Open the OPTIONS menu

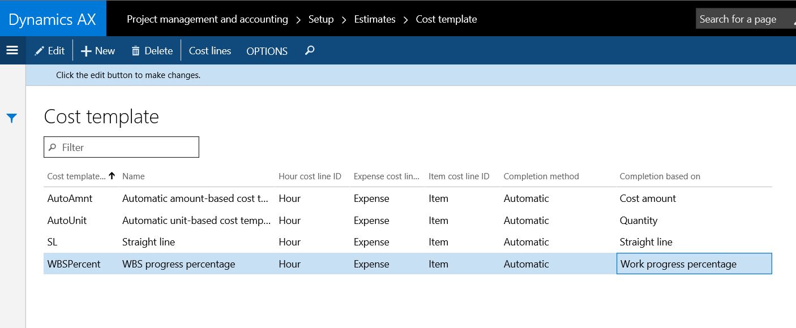pos(266,51)
